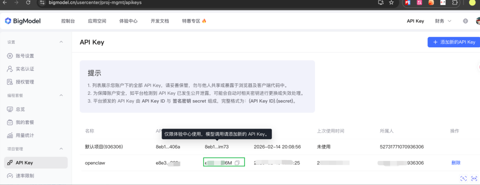Image resolution: width=480 pixels, height=185 pixels.
Task: Click the install app icon in address bar
Action: (381, 2)
